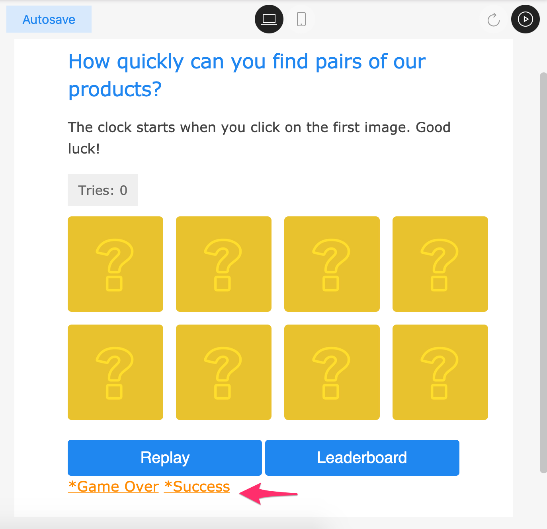Flip the fourth card in top row
Screen dimensions: 547x529
(x=440, y=264)
